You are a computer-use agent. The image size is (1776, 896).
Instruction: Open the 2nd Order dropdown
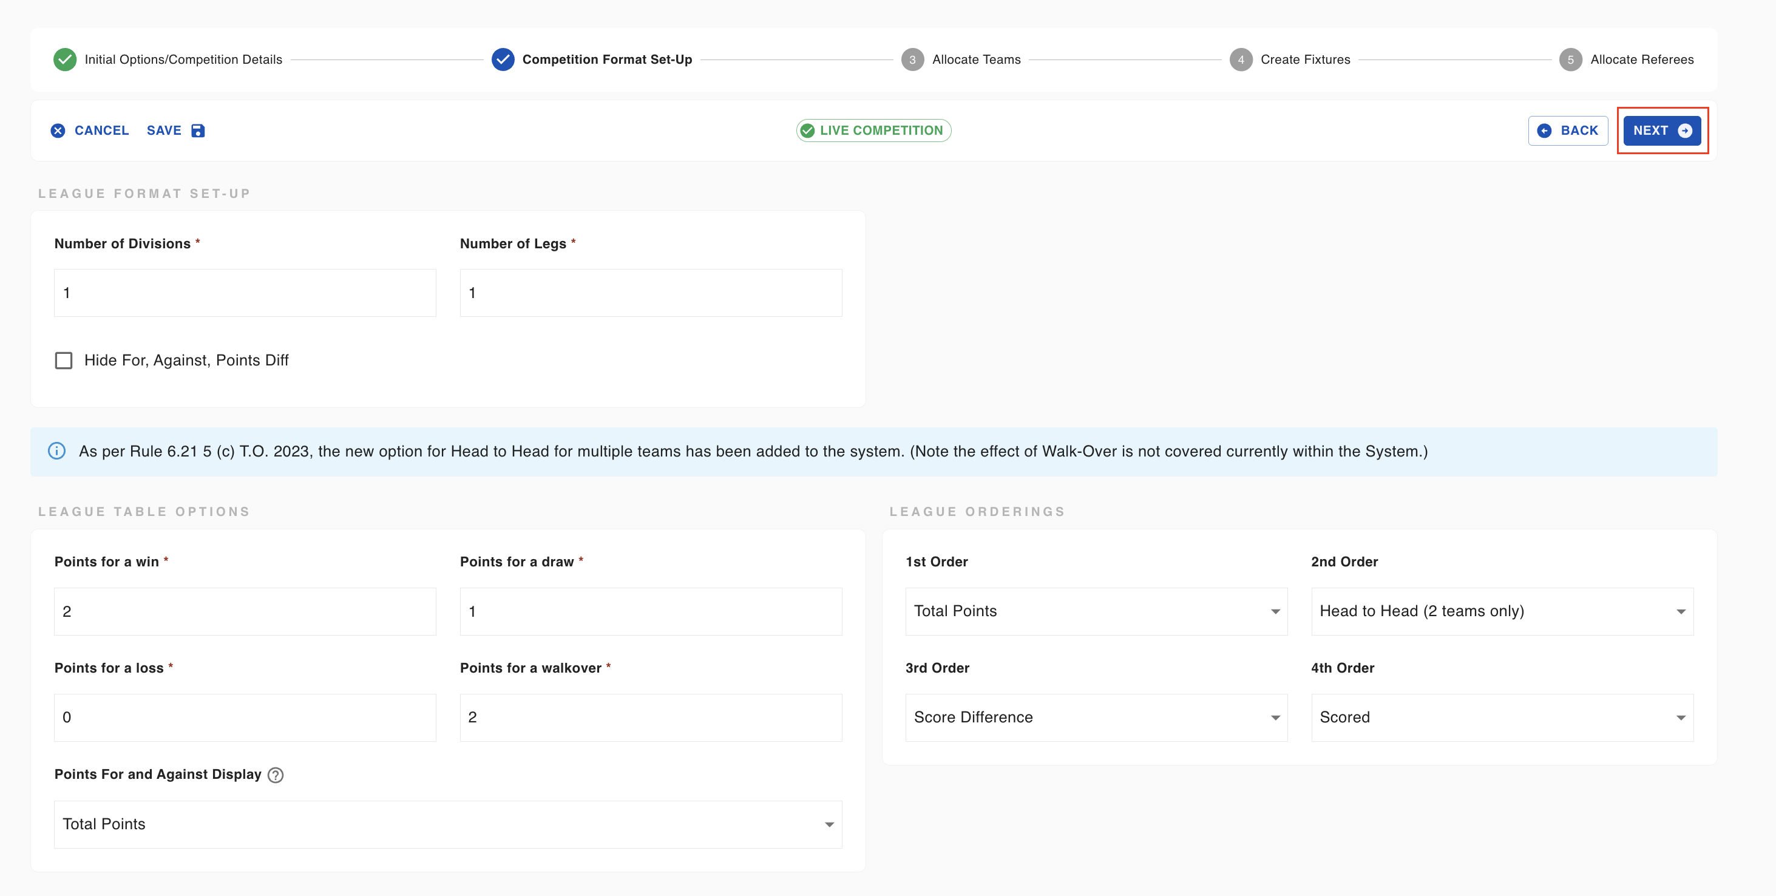(x=1502, y=611)
